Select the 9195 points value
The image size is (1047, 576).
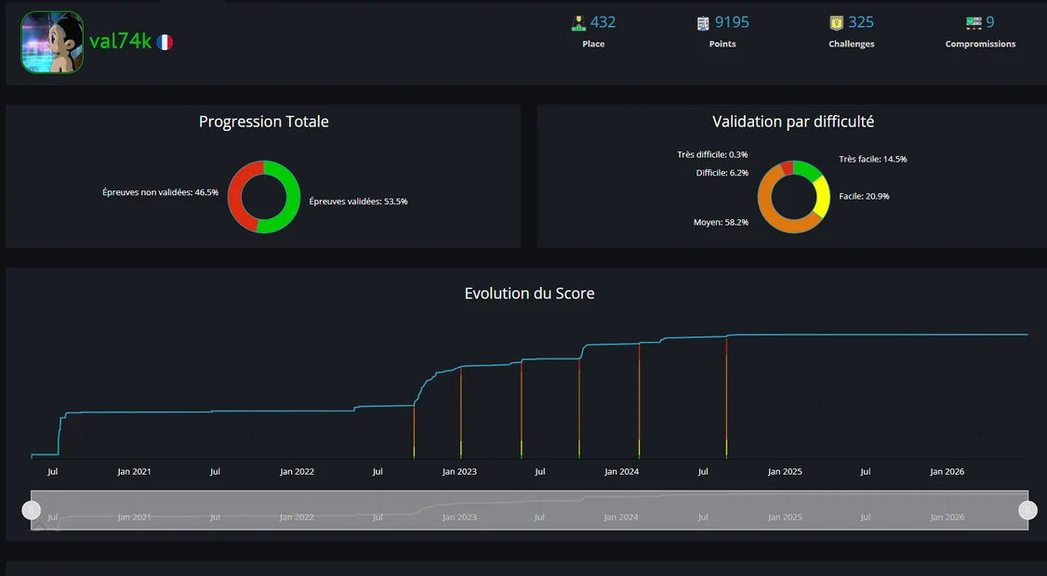click(x=732, y=22)
